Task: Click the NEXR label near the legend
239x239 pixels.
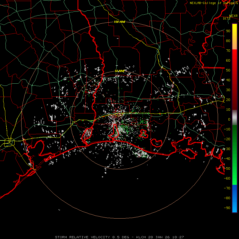Action: tap(233, 16)
